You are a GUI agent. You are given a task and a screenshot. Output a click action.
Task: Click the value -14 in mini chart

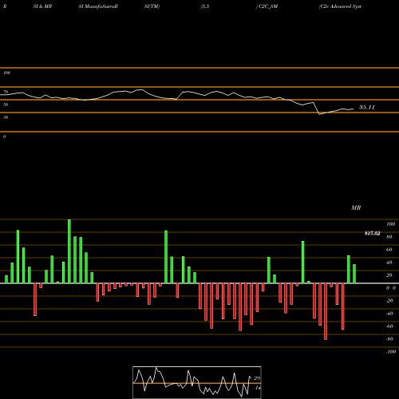(257, 388)
